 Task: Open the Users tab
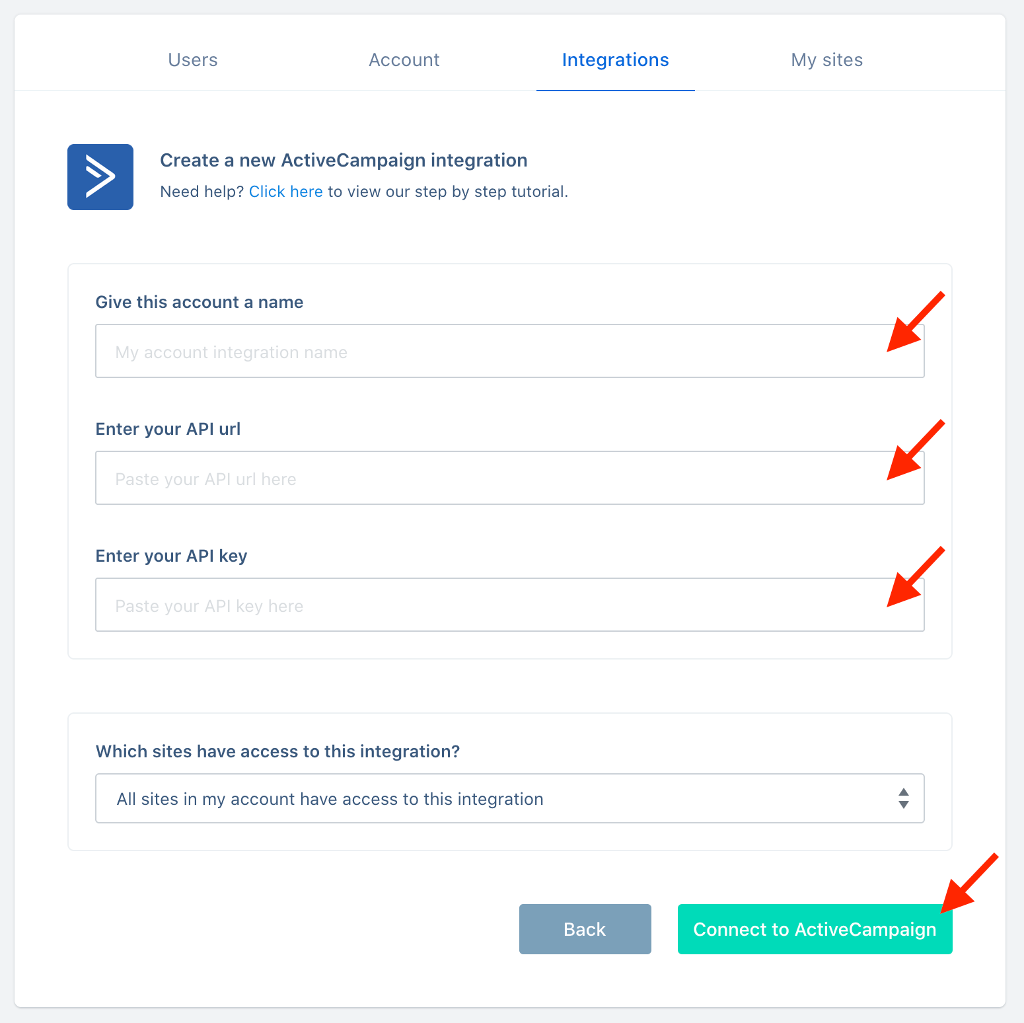(x=193, y=60)
